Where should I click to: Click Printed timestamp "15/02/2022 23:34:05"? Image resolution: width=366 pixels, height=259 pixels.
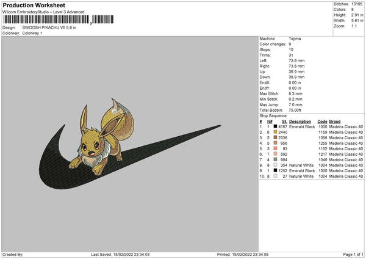250,254
